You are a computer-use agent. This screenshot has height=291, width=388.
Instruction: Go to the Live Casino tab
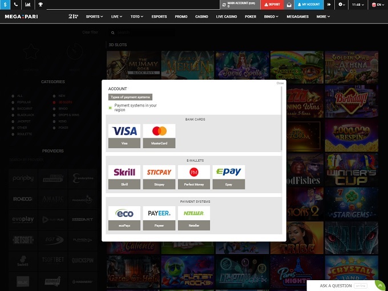tap(227, 17)
